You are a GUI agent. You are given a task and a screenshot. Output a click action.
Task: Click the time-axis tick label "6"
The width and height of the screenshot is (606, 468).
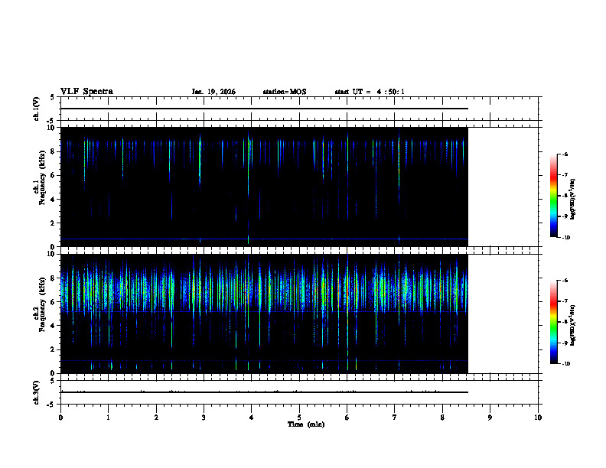pyautogui.click(x=347, y=418)
